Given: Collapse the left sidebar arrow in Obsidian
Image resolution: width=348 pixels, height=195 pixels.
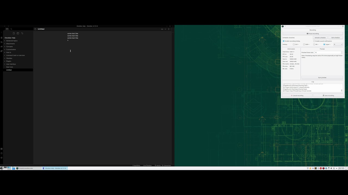Looking at the screenshot, I should (1, 32).
